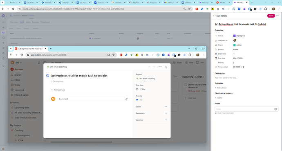
Task: Open the Moxie In progress status dropdown
Action: 239,36
